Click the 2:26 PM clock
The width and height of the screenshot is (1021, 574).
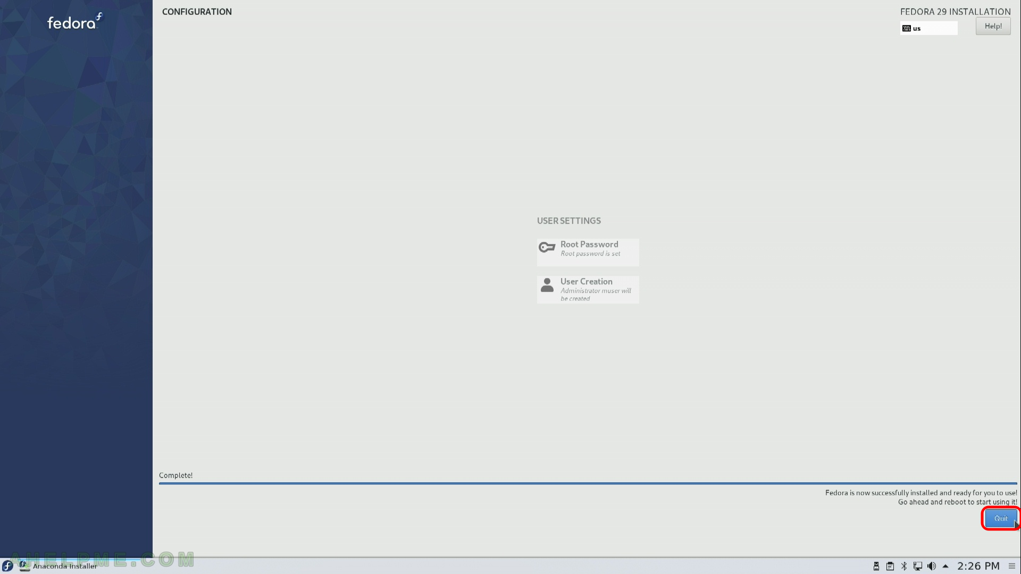tap(978, 566)
